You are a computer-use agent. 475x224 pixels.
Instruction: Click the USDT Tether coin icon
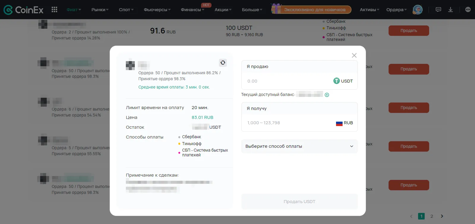click(336, 81)
